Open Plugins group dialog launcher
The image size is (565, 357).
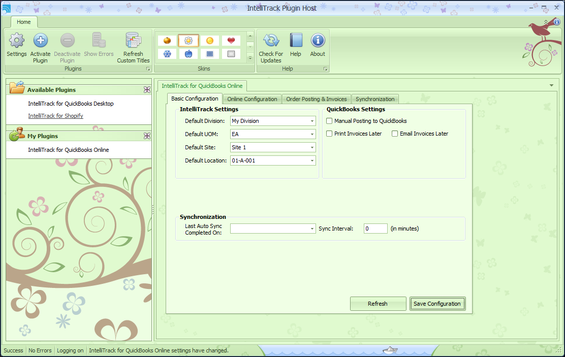[x=148, y=69]
